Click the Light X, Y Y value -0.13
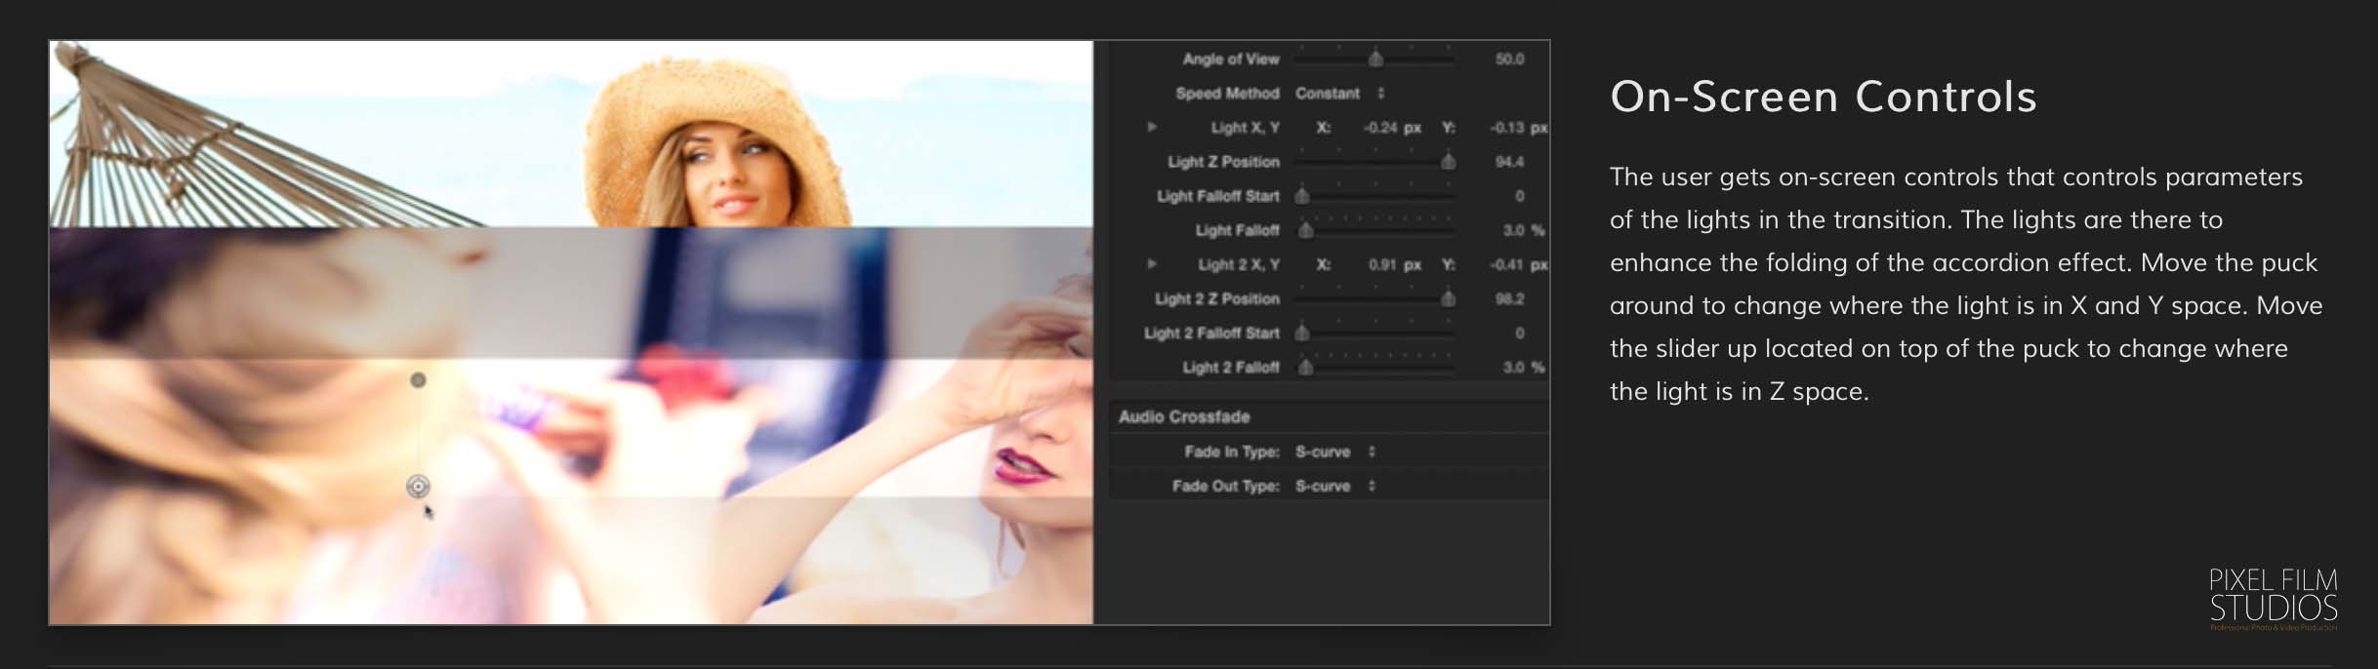 tap(1507, 128)
